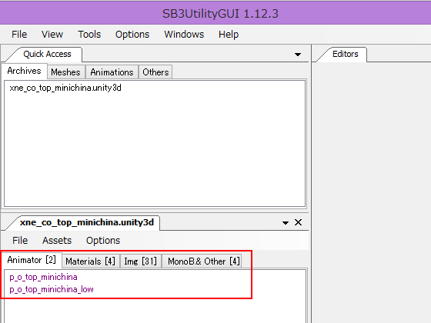Expand the unity3d document panel dropdown arrow
This screenshot has width=431, height=323.
tap(286, 223)
